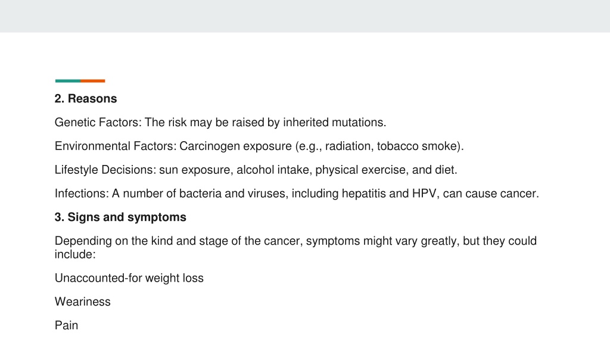Click the word "Carcinogen" in the slide
610x343 pixels.
tap(209, 146)
